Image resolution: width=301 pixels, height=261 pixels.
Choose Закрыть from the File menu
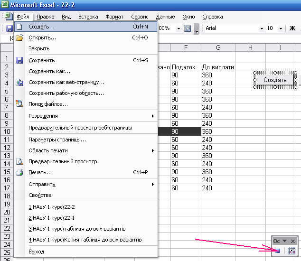pyautogui.click(x=86, y=48)
